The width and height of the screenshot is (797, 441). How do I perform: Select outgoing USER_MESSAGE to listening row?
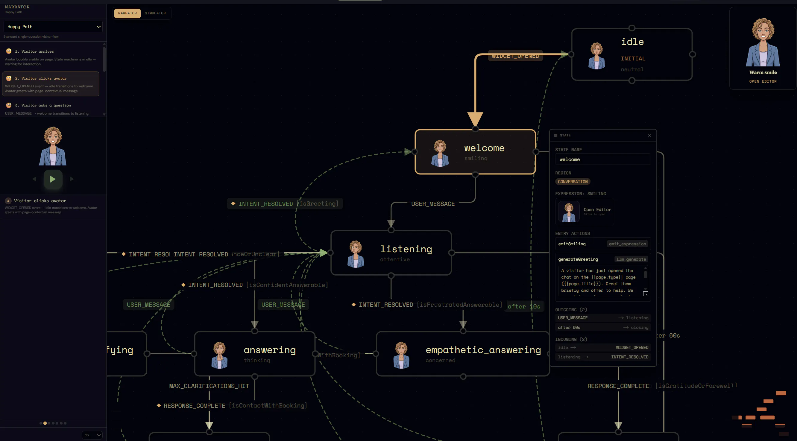603,318
